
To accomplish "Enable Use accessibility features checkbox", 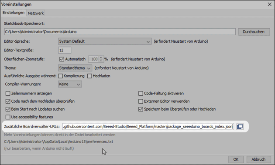I will tap(8, 117).
